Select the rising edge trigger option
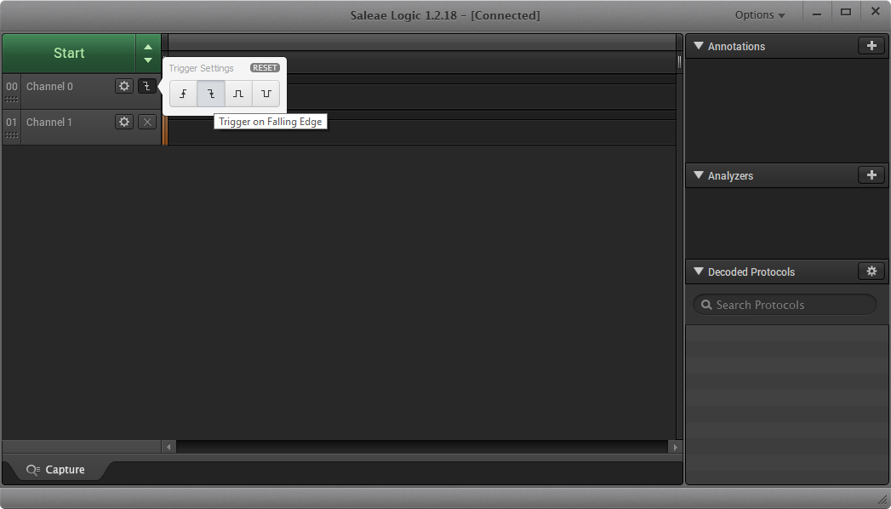This screenshot has height=509, width=891. point(183,94)
